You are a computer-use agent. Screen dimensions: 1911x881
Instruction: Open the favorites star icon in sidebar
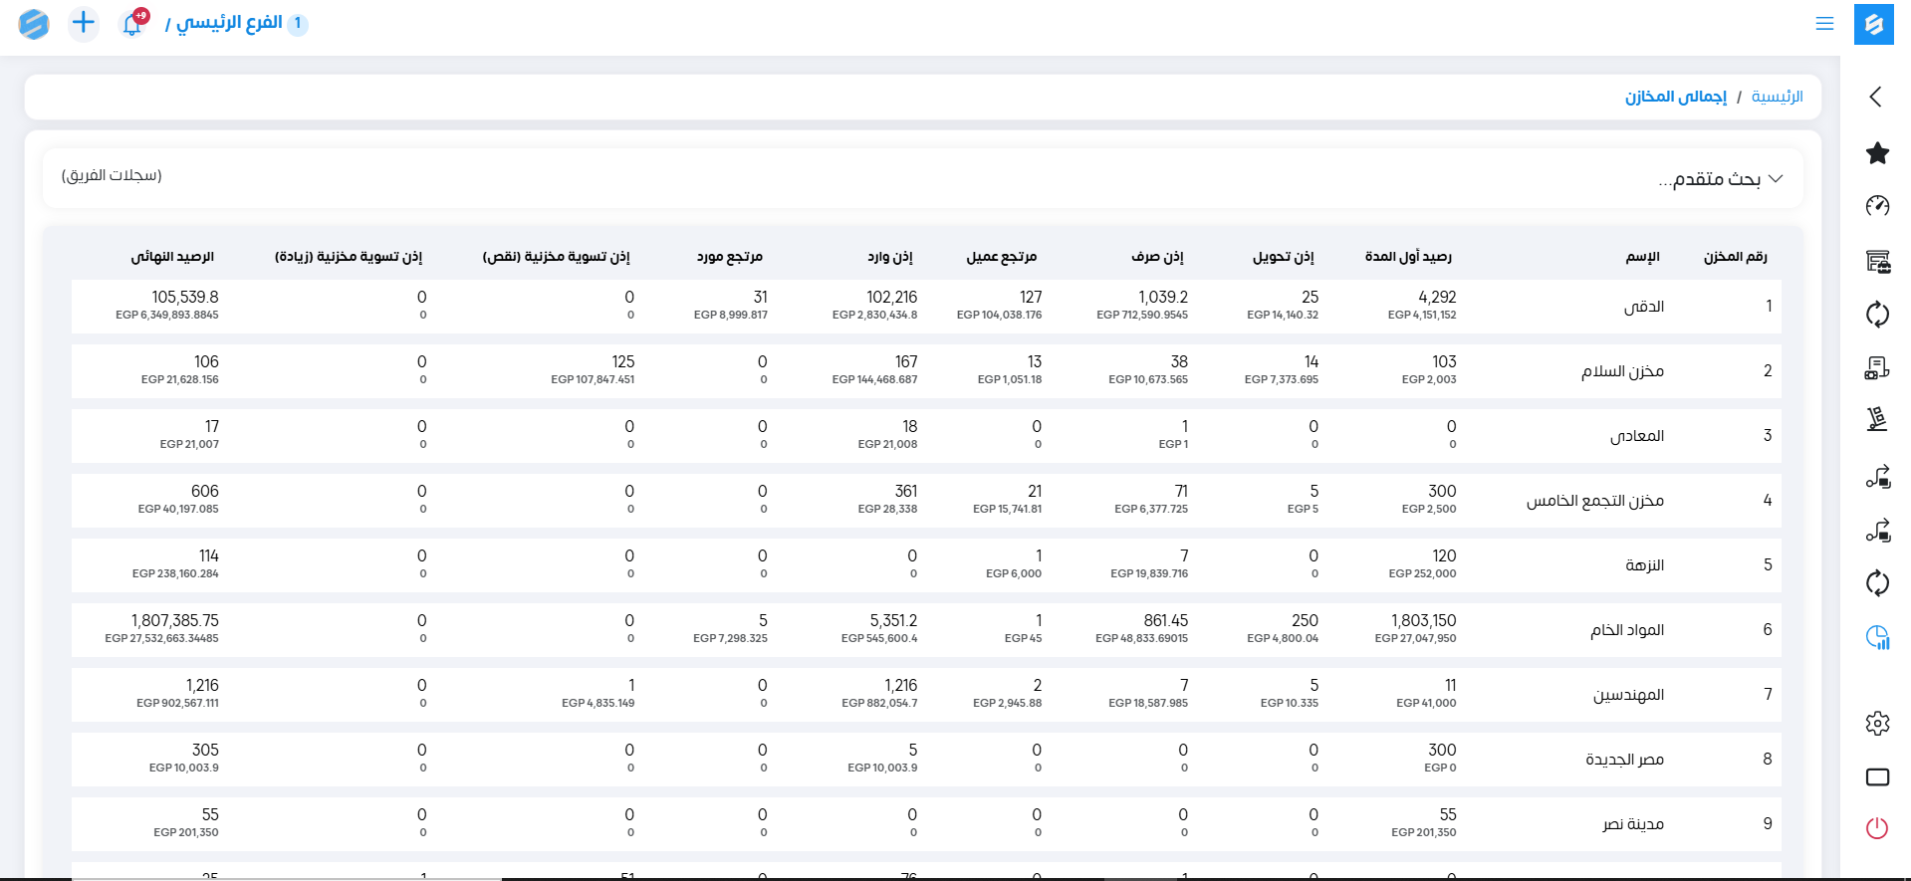pyautogui.click(x=1877, y=153)
